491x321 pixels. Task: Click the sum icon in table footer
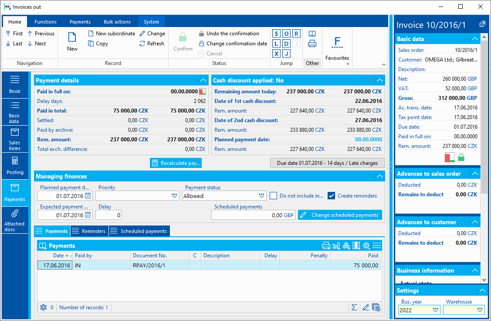354,307
